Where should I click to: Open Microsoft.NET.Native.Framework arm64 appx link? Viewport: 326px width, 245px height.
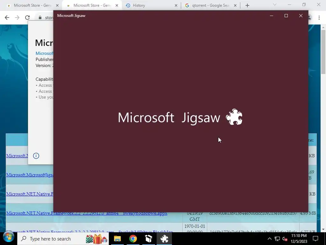87,213
